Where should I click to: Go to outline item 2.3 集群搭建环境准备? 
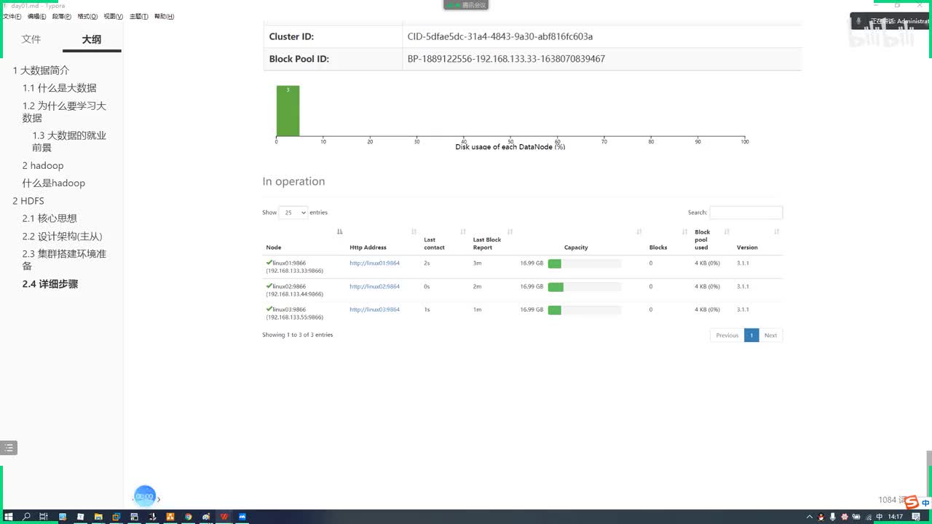tap(64, 260)
